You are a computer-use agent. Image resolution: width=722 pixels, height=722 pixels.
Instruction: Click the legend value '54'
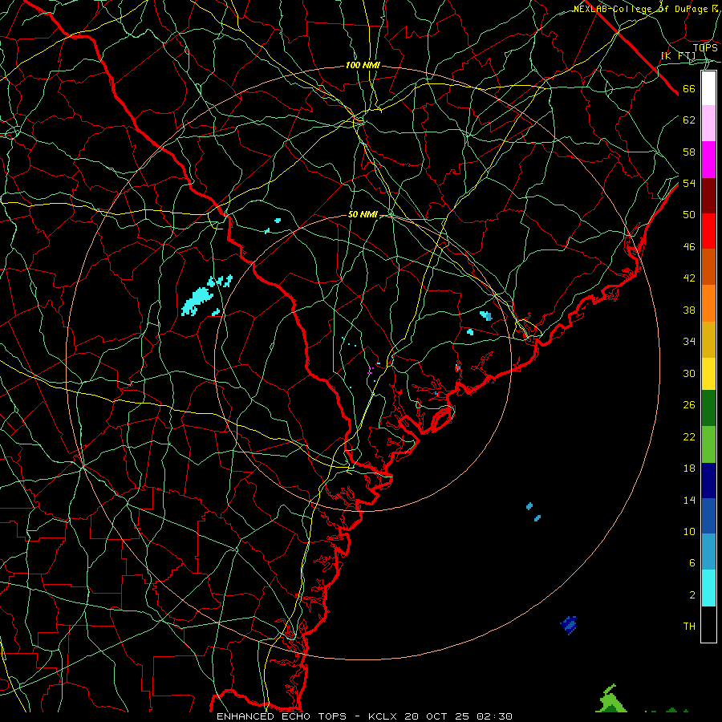[x=689, y=184]
